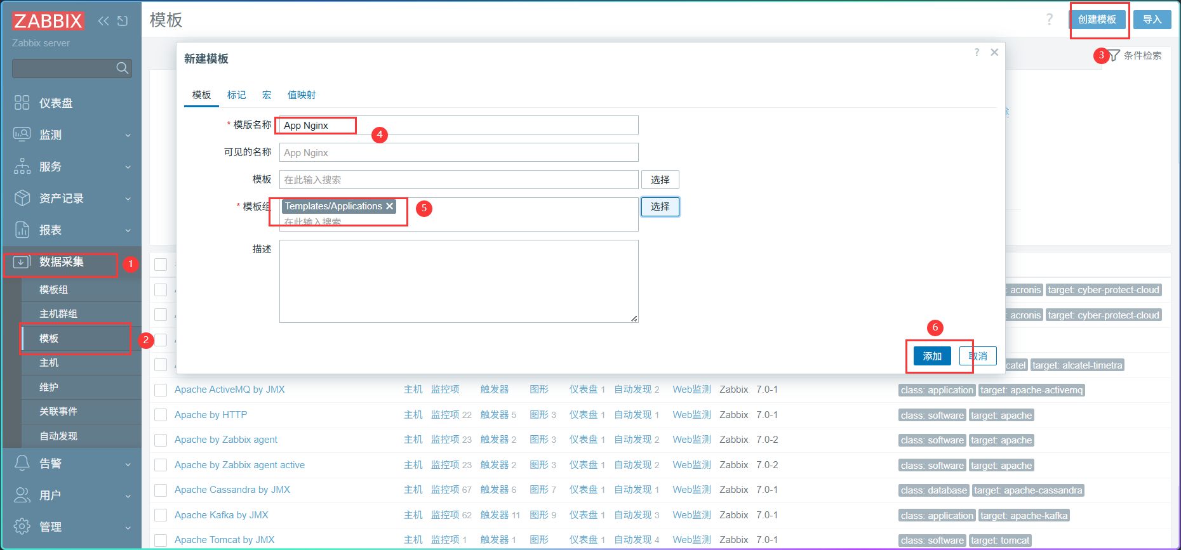This screenshot has width=1181, height=550.
Task: Expand the 监测 menu chevron
Action: (x=128, y=135)
